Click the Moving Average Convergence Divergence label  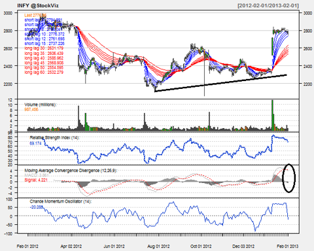pyautogui.click(x=71, y=171)
